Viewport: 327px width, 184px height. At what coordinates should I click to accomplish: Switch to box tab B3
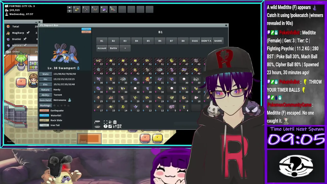coord(125,41)
